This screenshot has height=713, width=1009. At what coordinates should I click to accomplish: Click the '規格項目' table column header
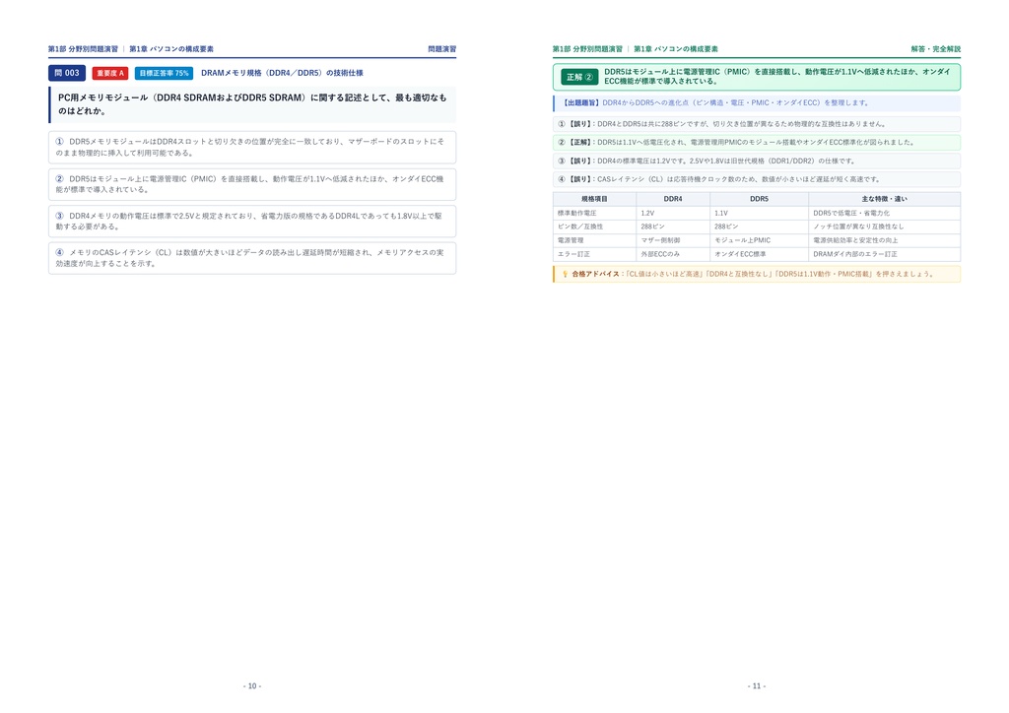click(594, 199)
